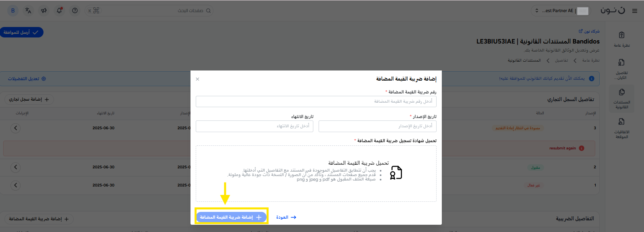Open الاتفاقيات الموقعة in the sidebar
The height and width of the screenshot is (232, 644).
621,128
